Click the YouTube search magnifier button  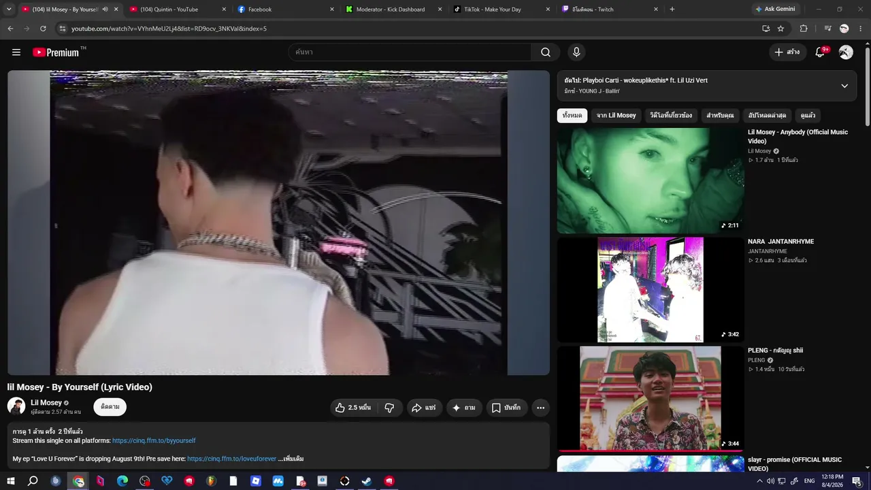tap(546, 52)
